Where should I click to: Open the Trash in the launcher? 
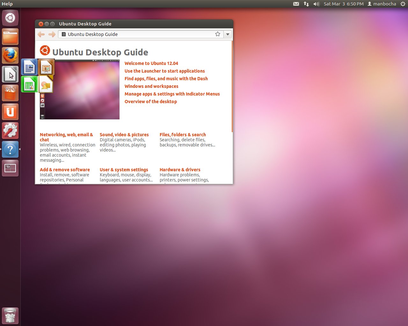(10, 316)
